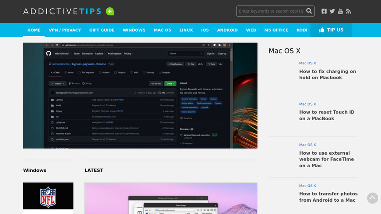The width and height of the screenshot is (381, 214).
Task: Open the IOS nav item
Action: pos(205,30)
